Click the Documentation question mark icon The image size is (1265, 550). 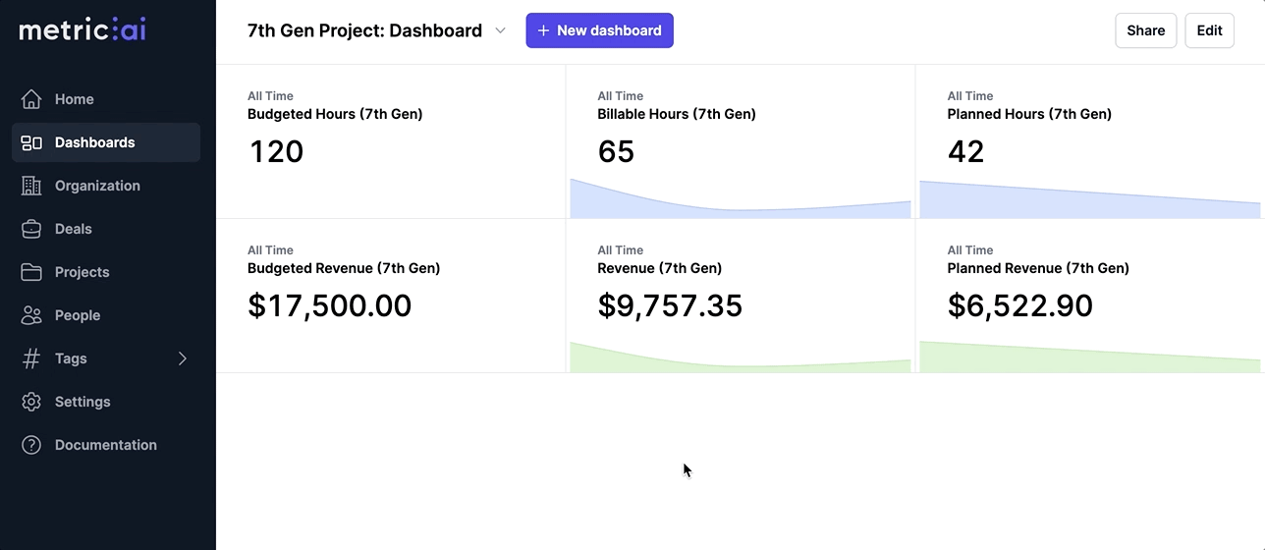(x=31, y=445)
